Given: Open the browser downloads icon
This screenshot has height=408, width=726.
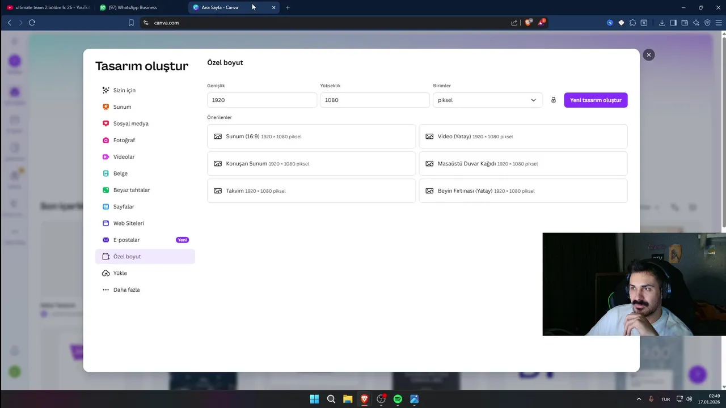Looking at the screenshot, I should [x=662, y=23].
